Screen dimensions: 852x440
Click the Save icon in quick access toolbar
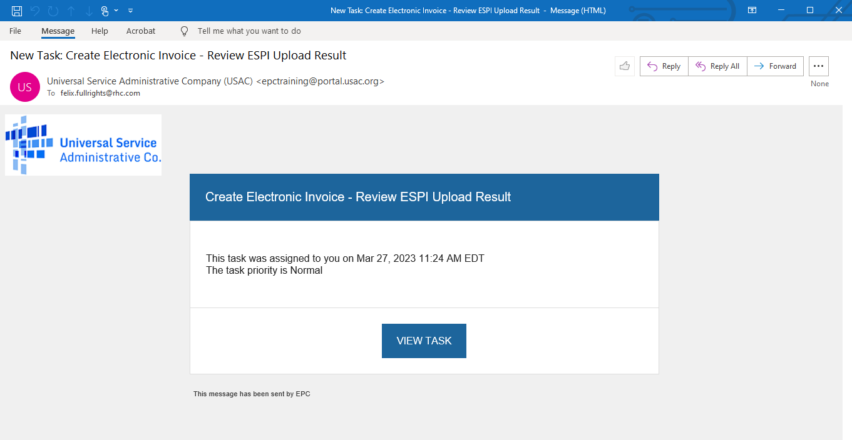tap(17, 11)
